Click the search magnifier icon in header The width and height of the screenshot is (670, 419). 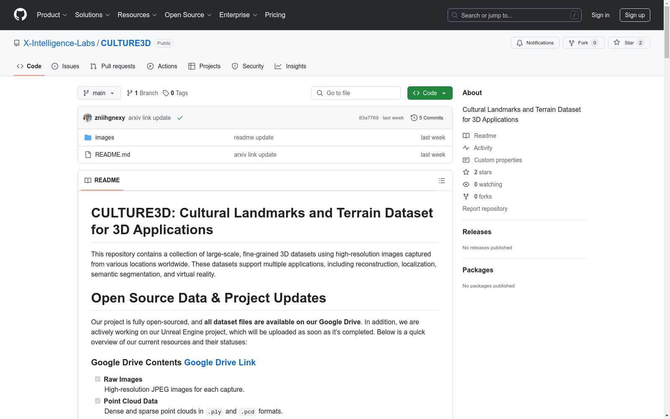(x=455, y=15)
